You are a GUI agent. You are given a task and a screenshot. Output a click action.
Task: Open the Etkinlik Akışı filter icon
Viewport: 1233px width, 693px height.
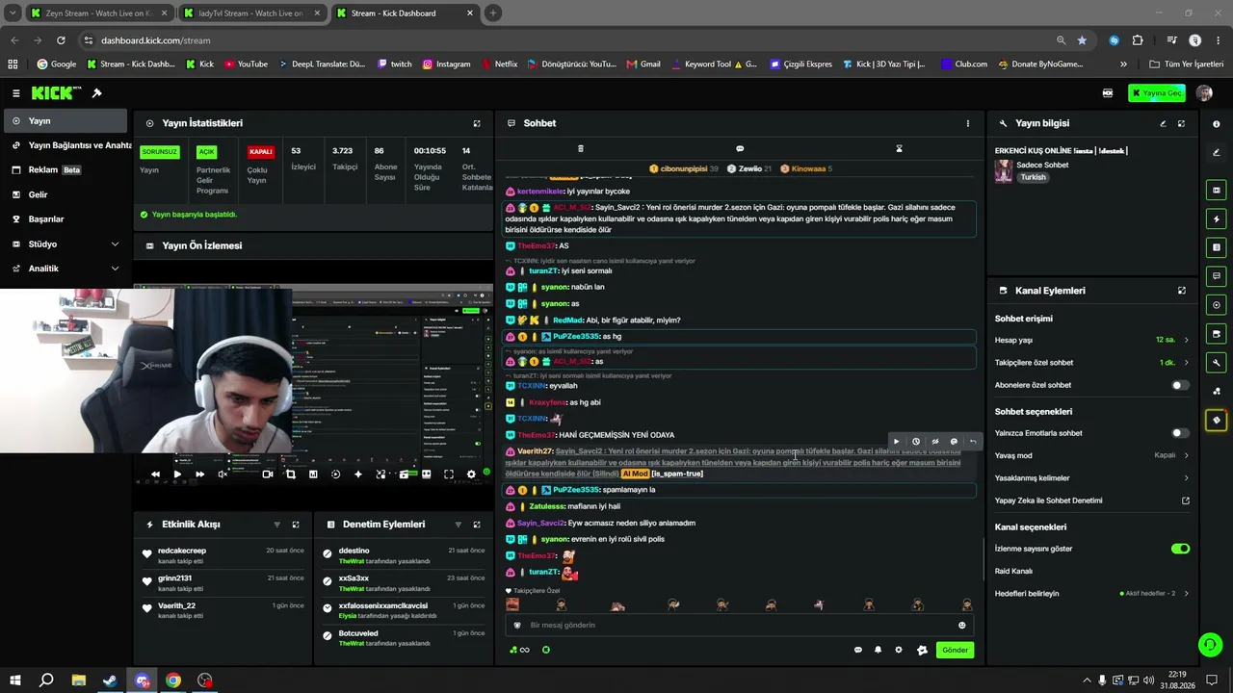(277, 525)
